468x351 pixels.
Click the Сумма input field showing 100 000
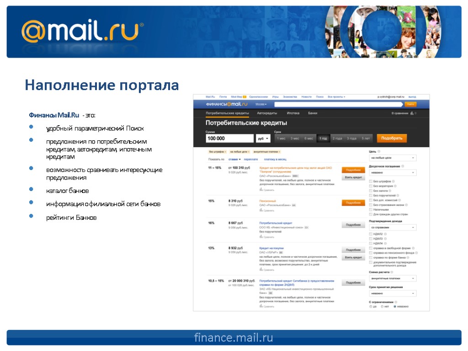(x=229, y=138)
